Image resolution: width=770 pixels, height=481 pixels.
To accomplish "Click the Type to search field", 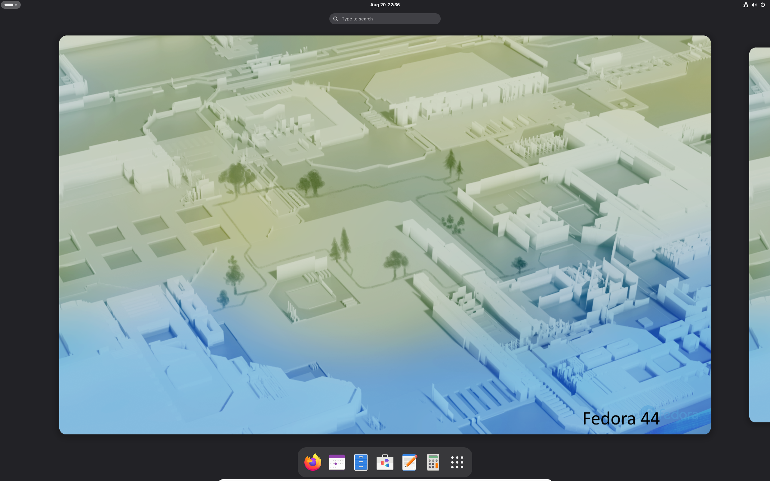I will tap(385, 19).
